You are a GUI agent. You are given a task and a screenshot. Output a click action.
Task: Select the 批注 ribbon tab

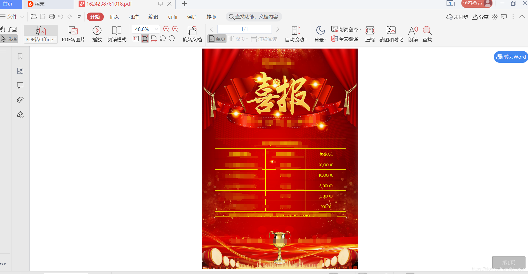point(134,17)
